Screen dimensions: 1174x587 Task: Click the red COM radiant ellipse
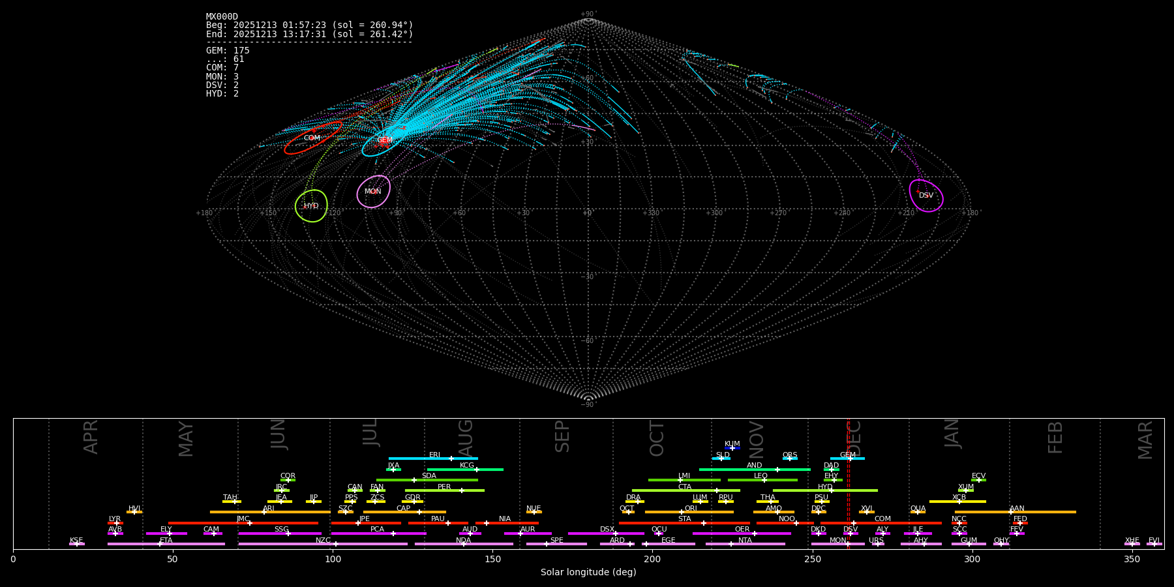(x=312, y=138)
